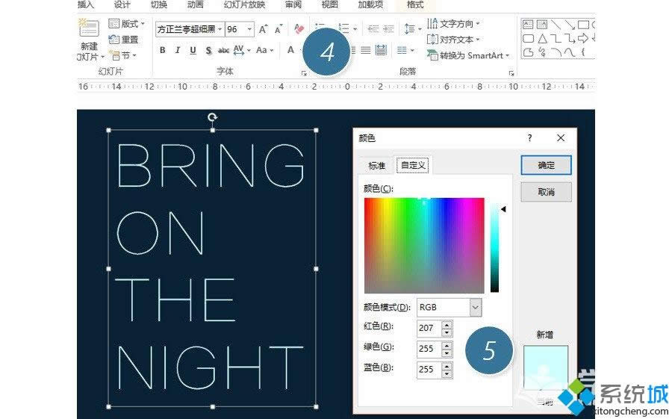
Task: Select the triangle shape
Action: click(542, 39)
